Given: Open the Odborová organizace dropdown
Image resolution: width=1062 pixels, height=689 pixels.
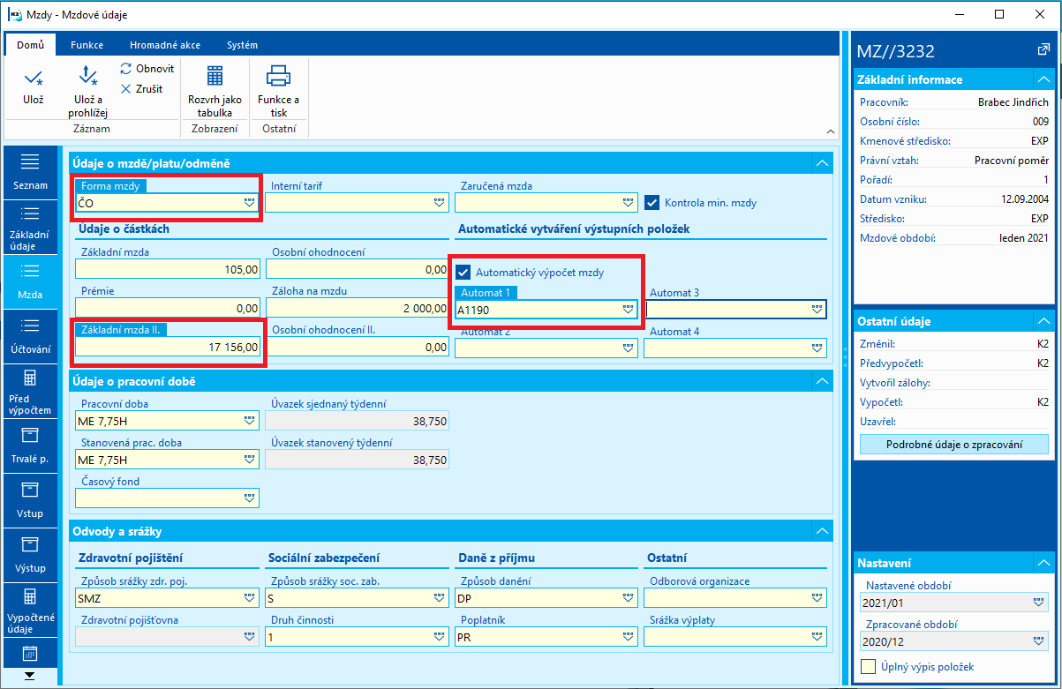Looking at the screenshot, I should 817,598.
